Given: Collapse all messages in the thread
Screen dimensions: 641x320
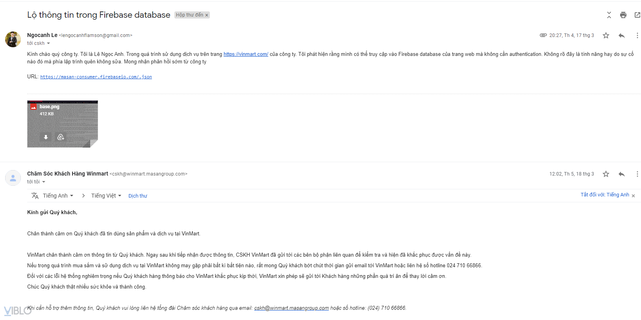Looking at the screenshot, I should 609,15.
